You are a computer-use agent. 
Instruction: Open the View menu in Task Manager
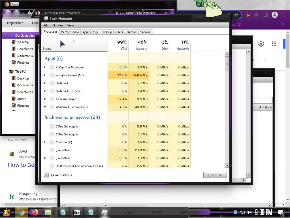tap(71, 25)
